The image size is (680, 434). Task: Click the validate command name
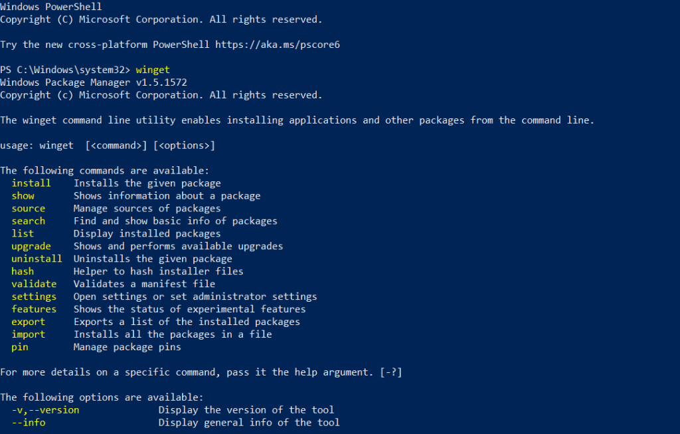pyautogui.click(x=34, y=284)
